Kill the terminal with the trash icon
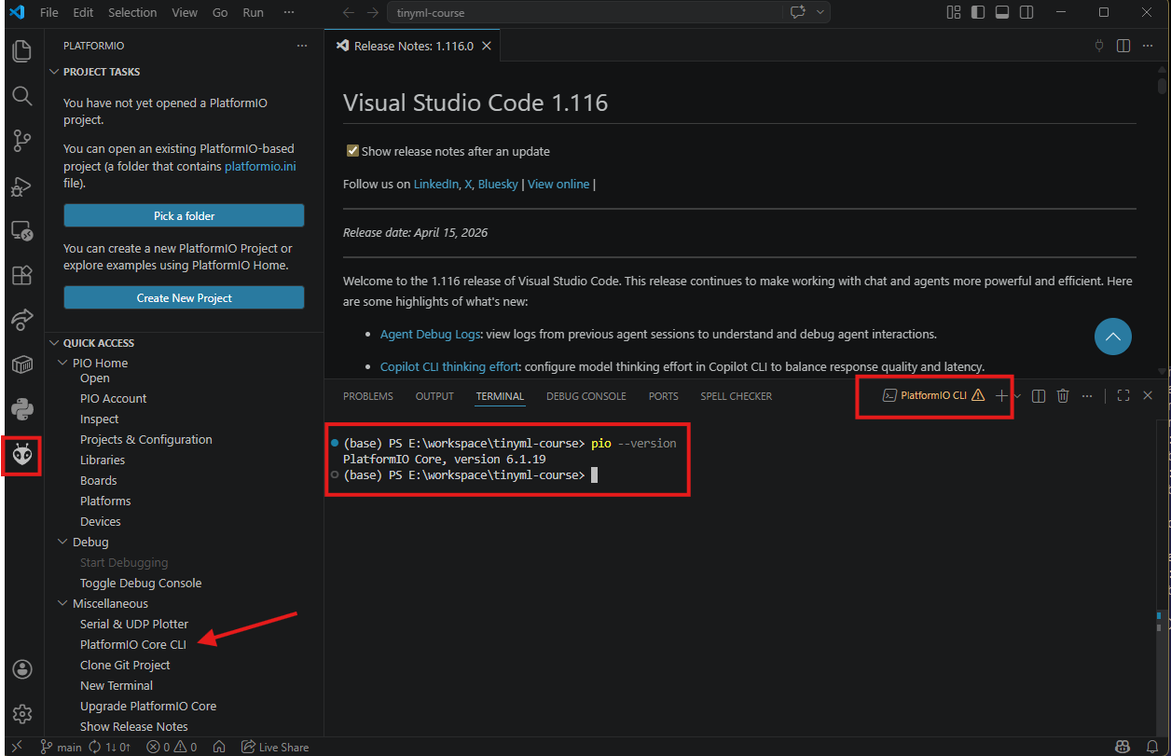The height and width of the screenshot is (756, 1171). (x=1063, y=396)
